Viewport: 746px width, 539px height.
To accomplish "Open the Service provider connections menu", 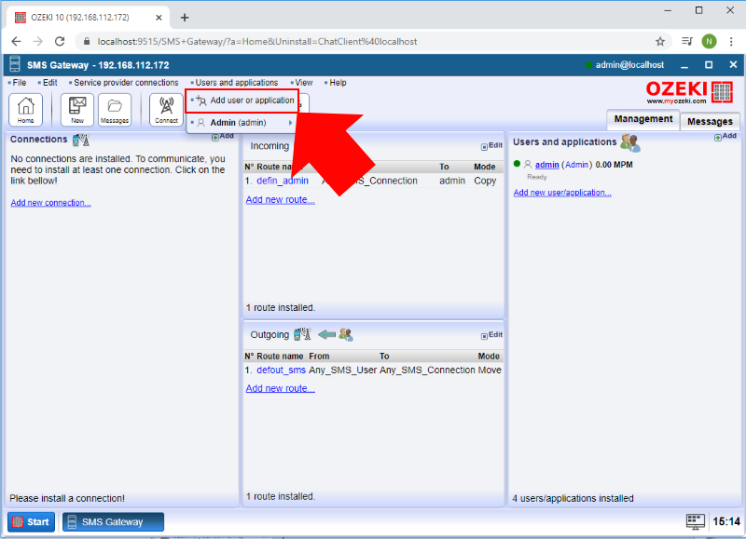I will (x=124, y=83).
